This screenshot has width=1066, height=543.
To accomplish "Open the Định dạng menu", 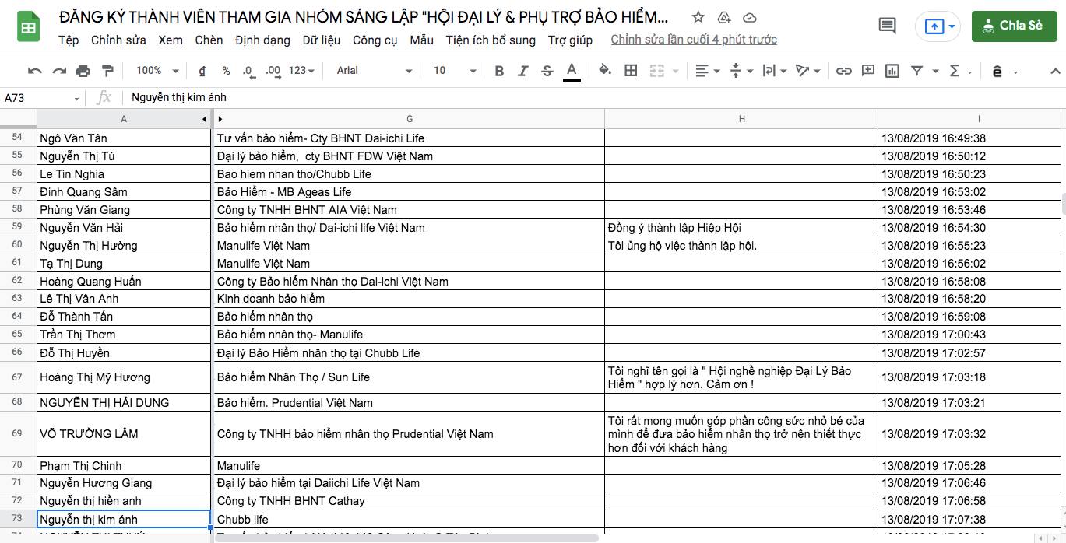I will 262,40.
